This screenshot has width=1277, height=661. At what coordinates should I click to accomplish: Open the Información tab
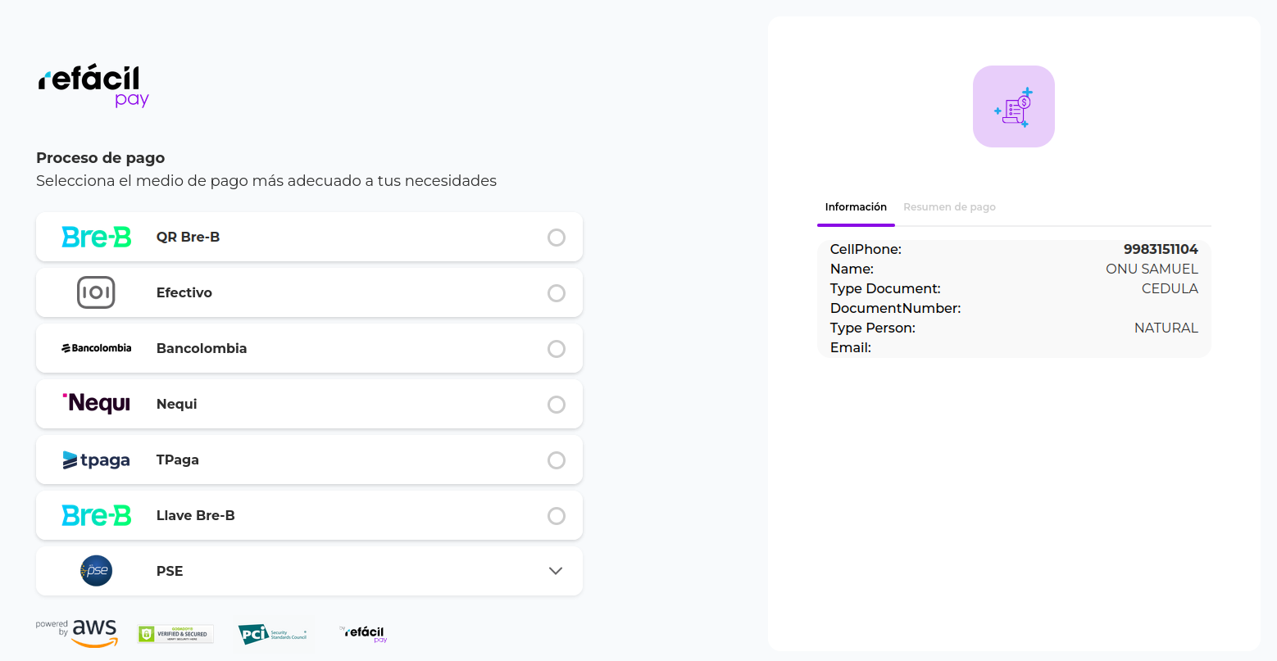[x=856, y=207]
